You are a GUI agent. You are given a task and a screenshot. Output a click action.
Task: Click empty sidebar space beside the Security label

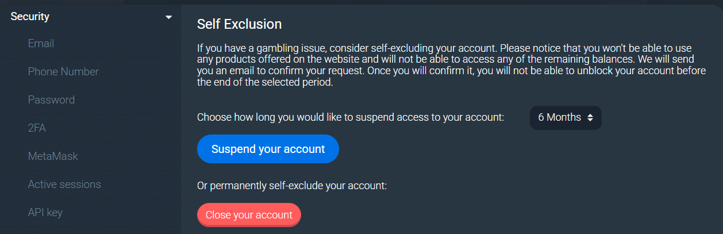click(x=103, y=17)
